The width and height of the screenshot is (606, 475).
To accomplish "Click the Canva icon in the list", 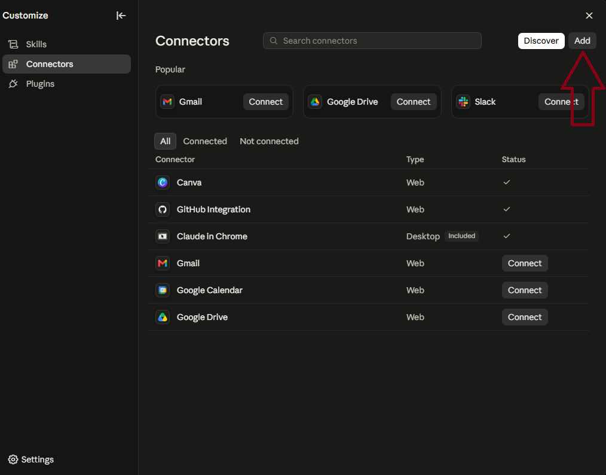I will [163, 182].
